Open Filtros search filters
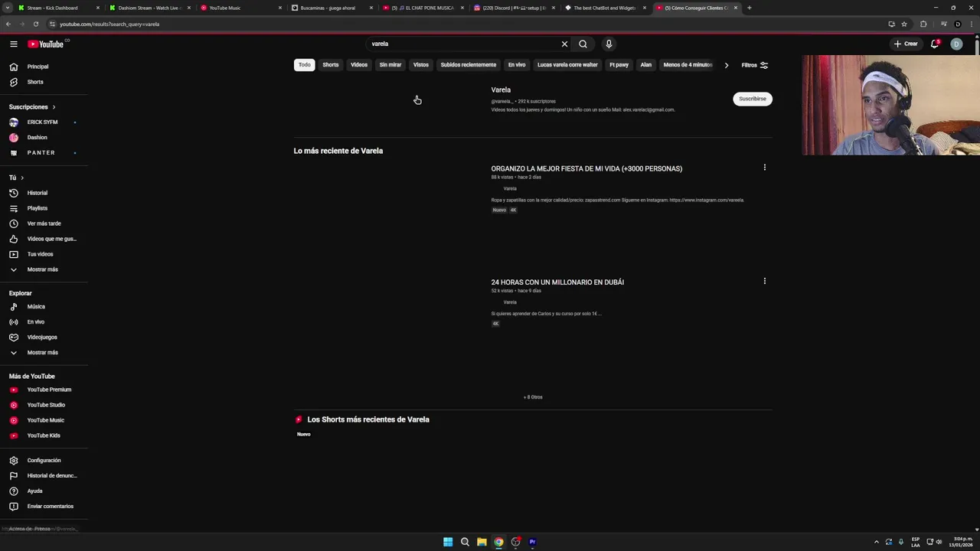The height and width of the screenshot is (551, 980). click(755, 65)
